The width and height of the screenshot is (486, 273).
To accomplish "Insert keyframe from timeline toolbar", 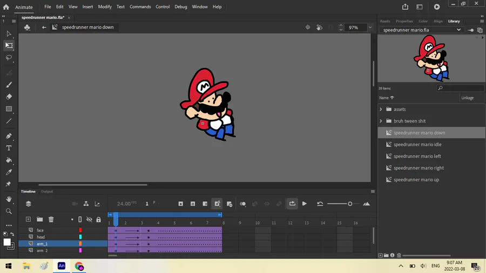I will (181, 203).
